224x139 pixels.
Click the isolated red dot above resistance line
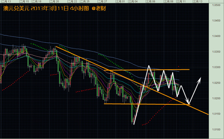pos(178,66)
